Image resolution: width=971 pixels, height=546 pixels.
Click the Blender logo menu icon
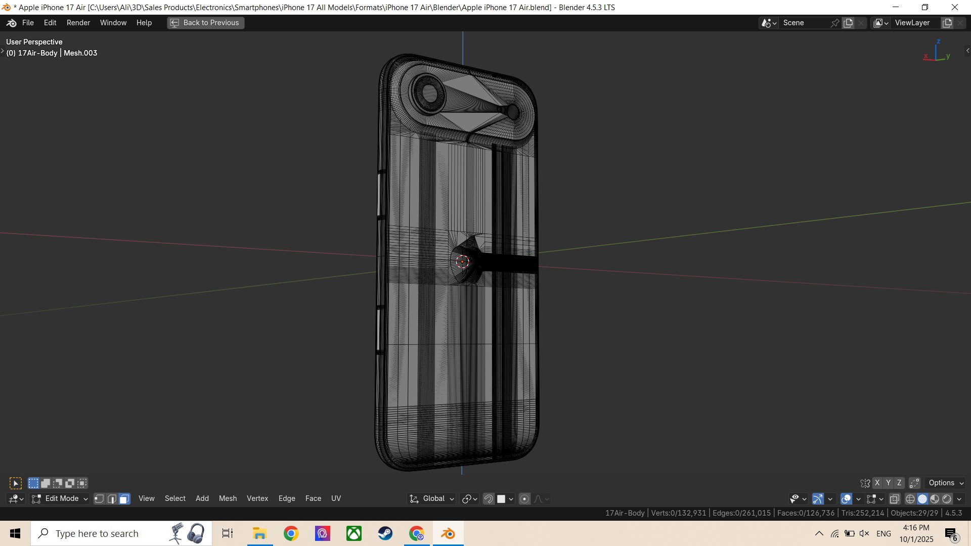[x=12, y=23]
